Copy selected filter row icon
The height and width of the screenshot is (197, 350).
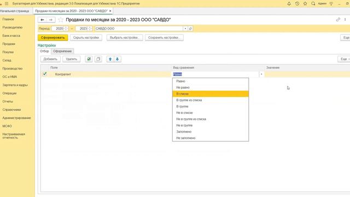tap(98, 59)
